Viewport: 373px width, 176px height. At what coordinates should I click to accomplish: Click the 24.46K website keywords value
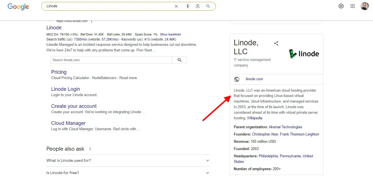(170, 39)
